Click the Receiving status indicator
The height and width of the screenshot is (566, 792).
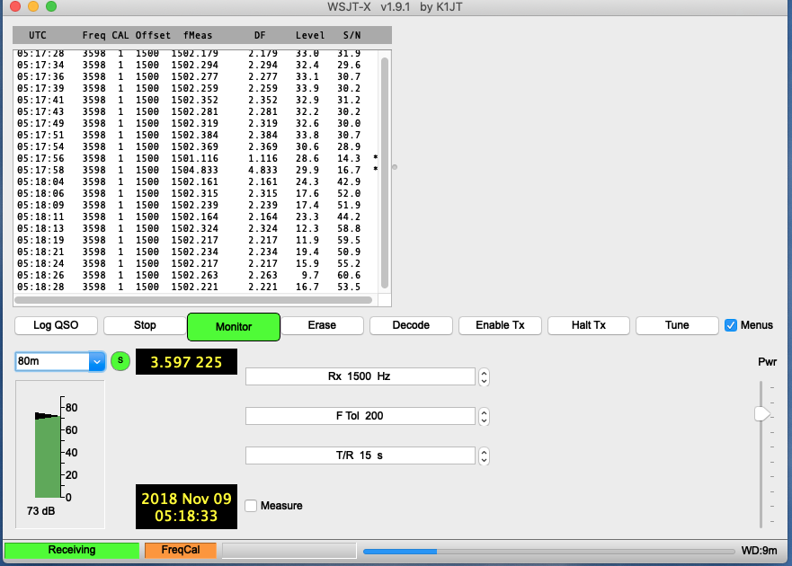point(72,550)
